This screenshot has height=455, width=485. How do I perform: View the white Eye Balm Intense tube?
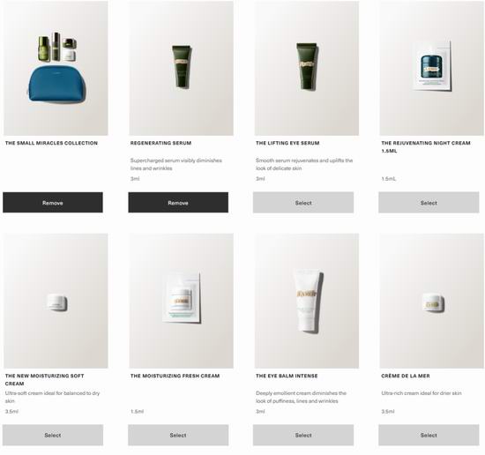307,301
